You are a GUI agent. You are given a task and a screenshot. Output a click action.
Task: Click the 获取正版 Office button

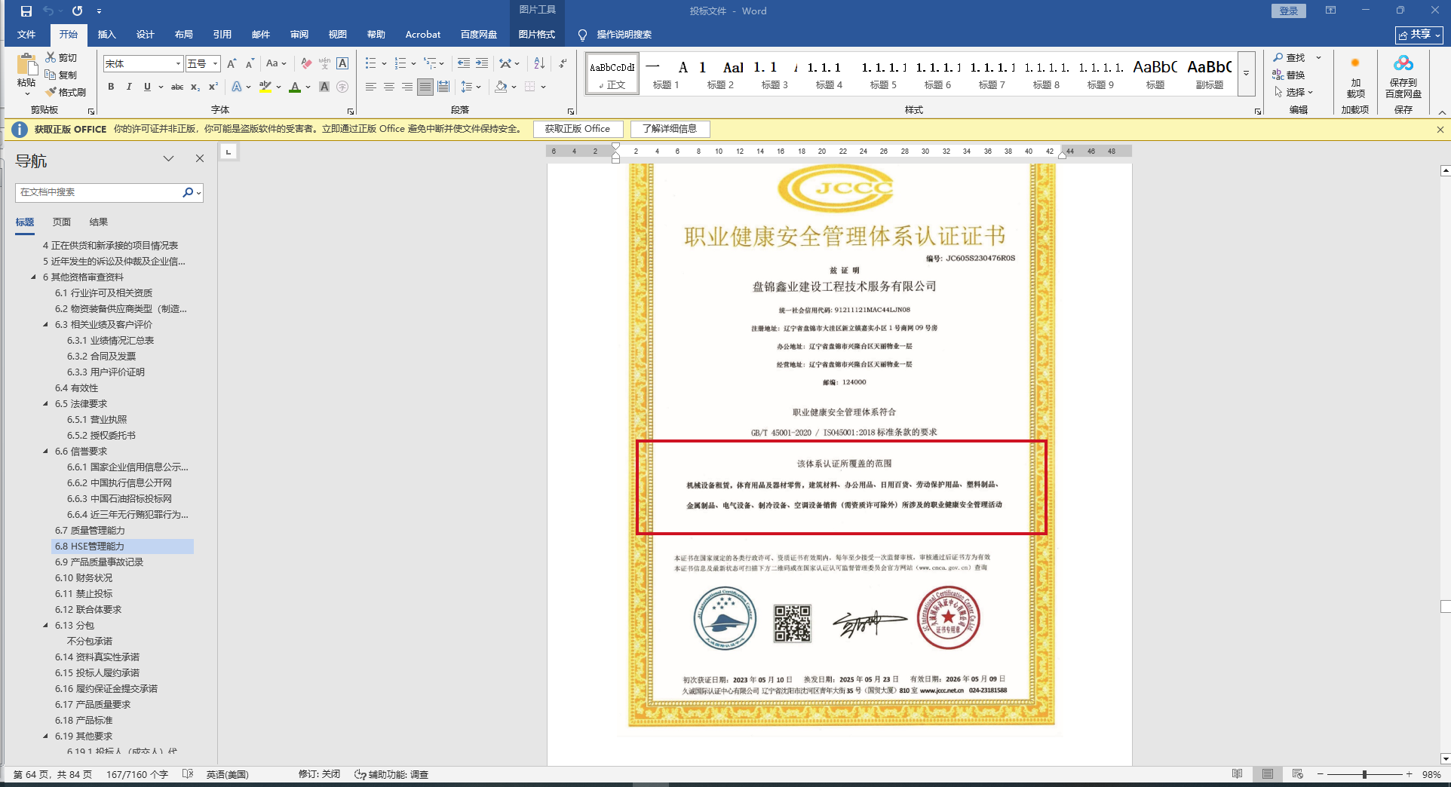click(578, 129)
